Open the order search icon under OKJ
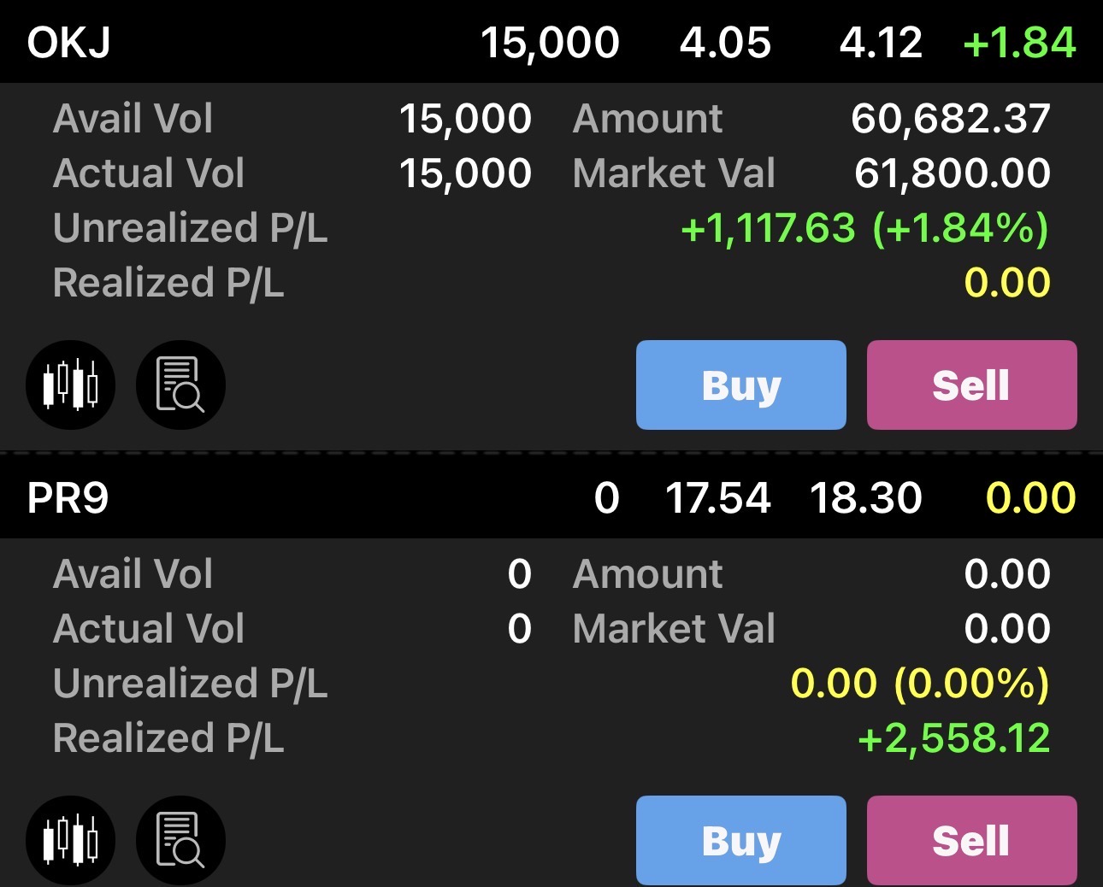 point(180,385)
